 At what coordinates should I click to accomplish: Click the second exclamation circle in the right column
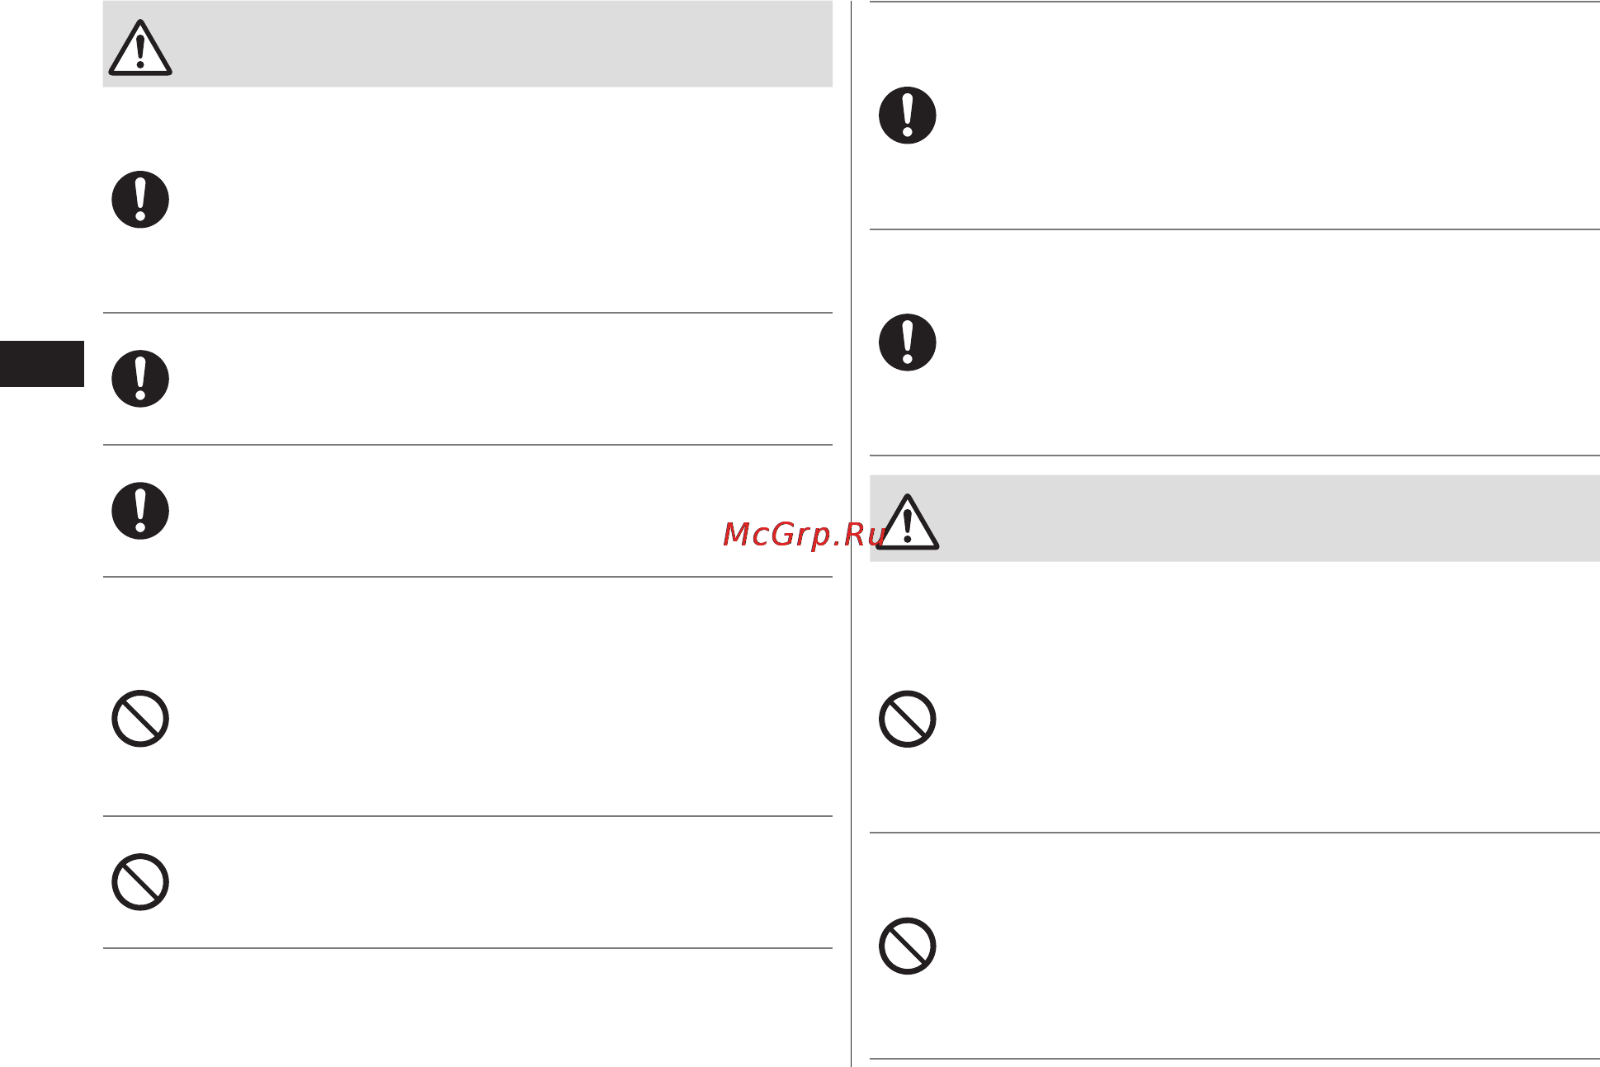(908, 342)
